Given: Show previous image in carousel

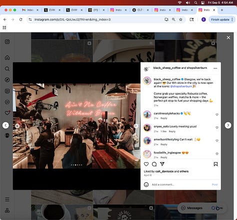Looking at the screenshot, I should point(17,126).
